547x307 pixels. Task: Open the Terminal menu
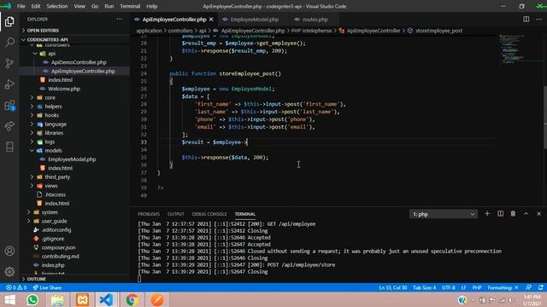tap(130, 6)
